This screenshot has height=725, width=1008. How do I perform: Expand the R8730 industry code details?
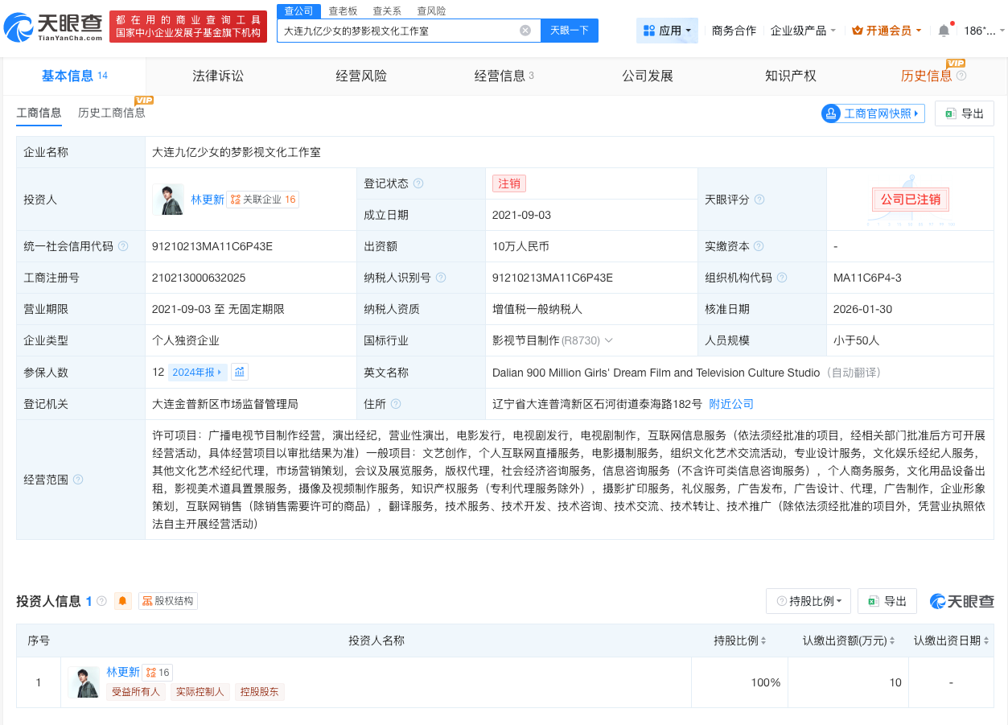tap(608, 340)
